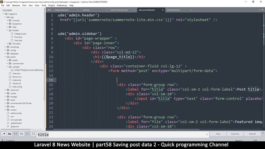The width and height of the screenshot is (265, 149).
Task: Toggle highlight matches option
Action: [x=34, y=134]
